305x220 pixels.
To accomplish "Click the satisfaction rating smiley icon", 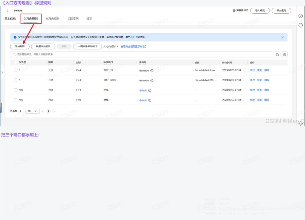I will 234,10.
